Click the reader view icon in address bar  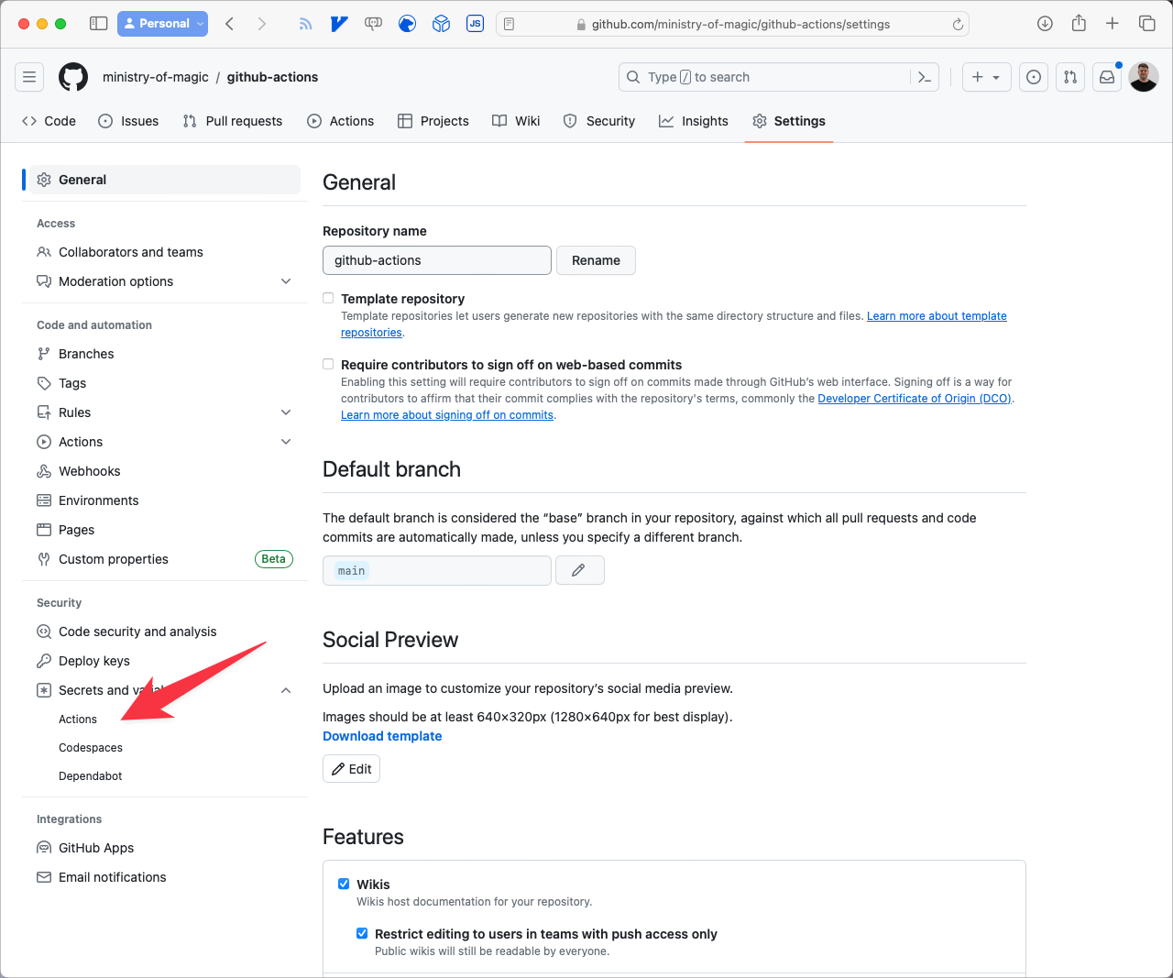click(x=509, y=25)
